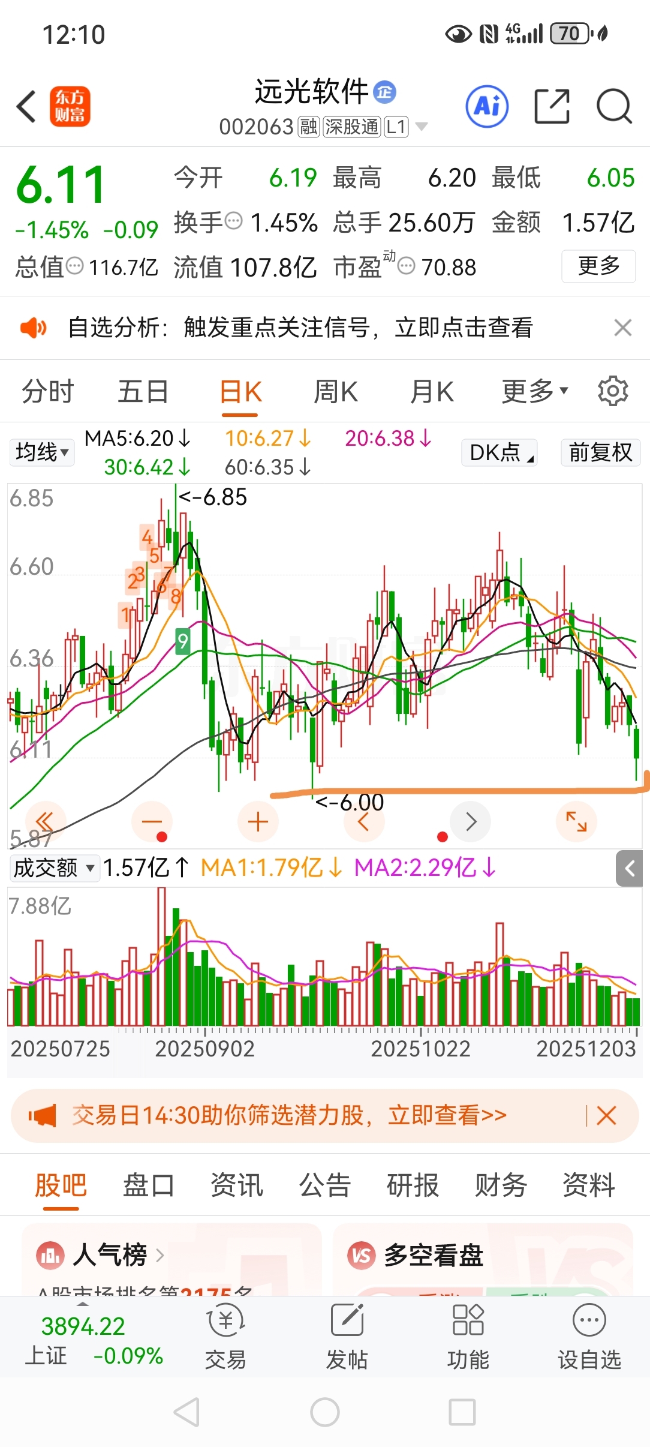The image size is (650, 1447).
Task: Open the 资讯 tab
Action: (x=237, y=1185)
